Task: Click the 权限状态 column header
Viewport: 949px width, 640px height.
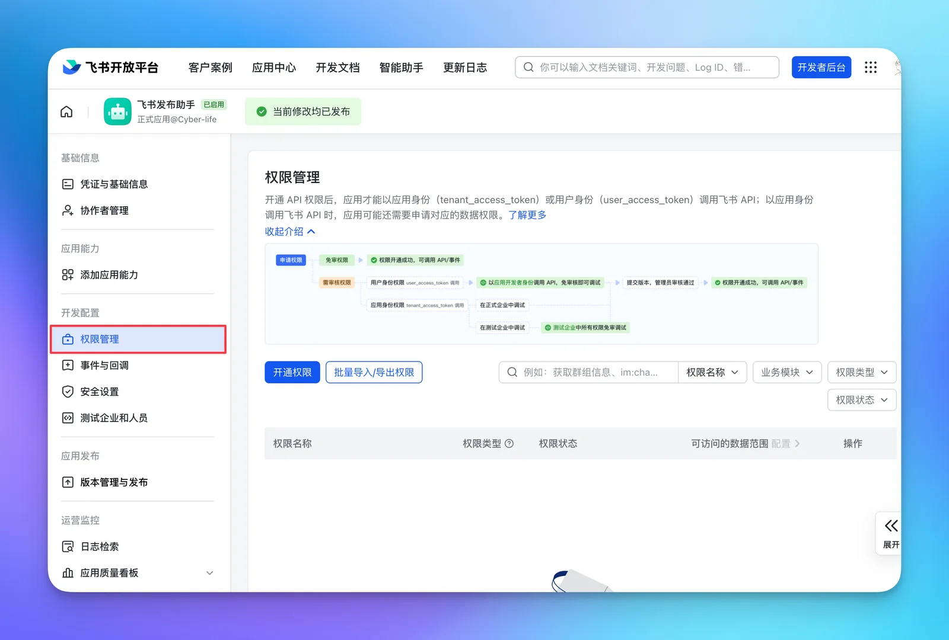Action: pos(558,443)
